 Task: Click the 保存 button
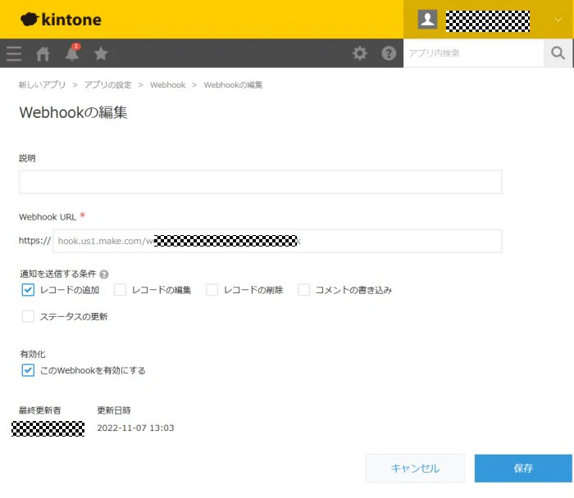click(523, 469)
